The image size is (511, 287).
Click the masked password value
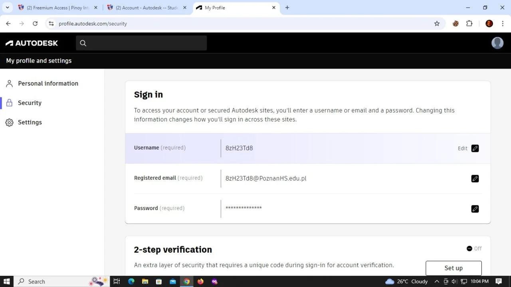[x=244, y=208]
